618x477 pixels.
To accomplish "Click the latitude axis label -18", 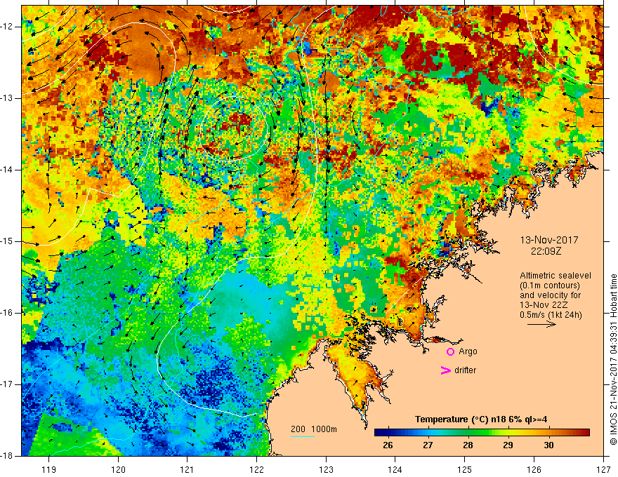I will pyautogui.click(x=7, y=456).
